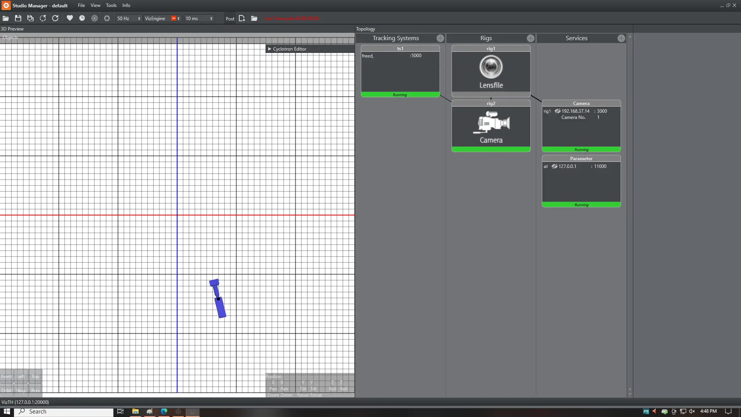
Task: Click the Windows taskbar Search box
Action: pos(66,412)
